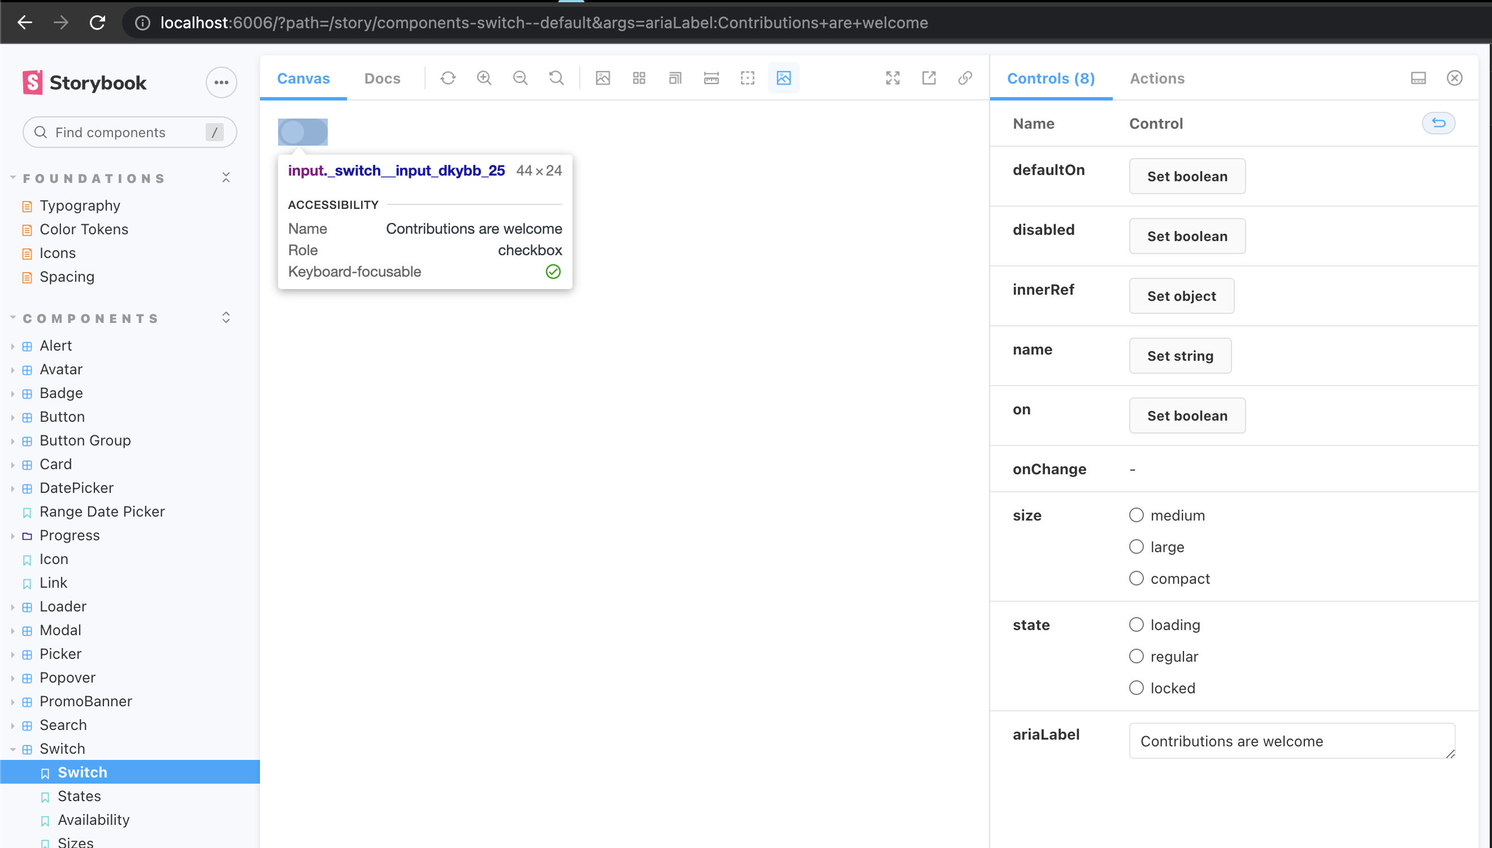Zoom in on the canvas
Screen dimensions: 1492x848
click(484, 77)
